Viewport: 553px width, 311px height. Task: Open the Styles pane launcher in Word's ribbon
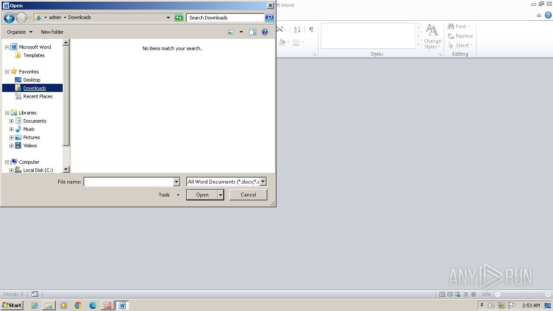(440, 54)
